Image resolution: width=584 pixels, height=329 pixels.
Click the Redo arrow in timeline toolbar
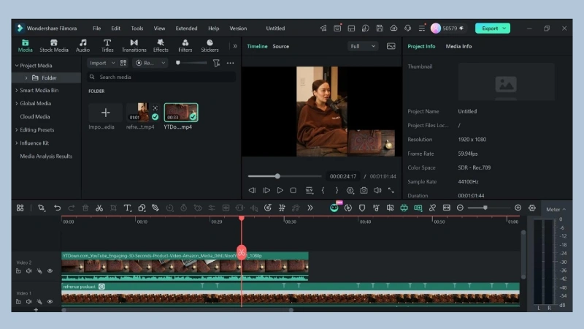click(x=71, y=208)
